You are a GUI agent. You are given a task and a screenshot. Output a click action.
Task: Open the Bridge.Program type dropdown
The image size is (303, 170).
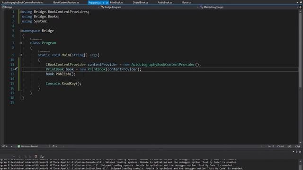[150, 7]
